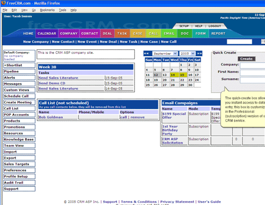
Task: Switch to the CASE tab
Action: click(138, 34)
